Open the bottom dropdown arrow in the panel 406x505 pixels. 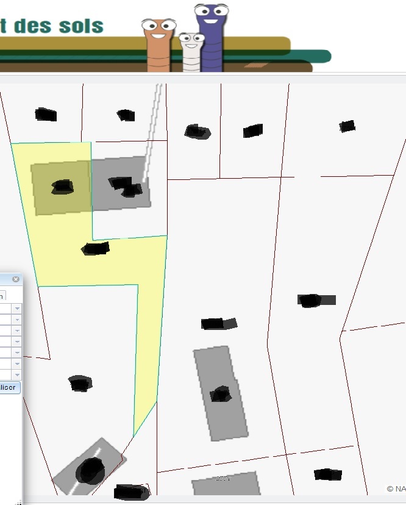(x=17, y=374)
